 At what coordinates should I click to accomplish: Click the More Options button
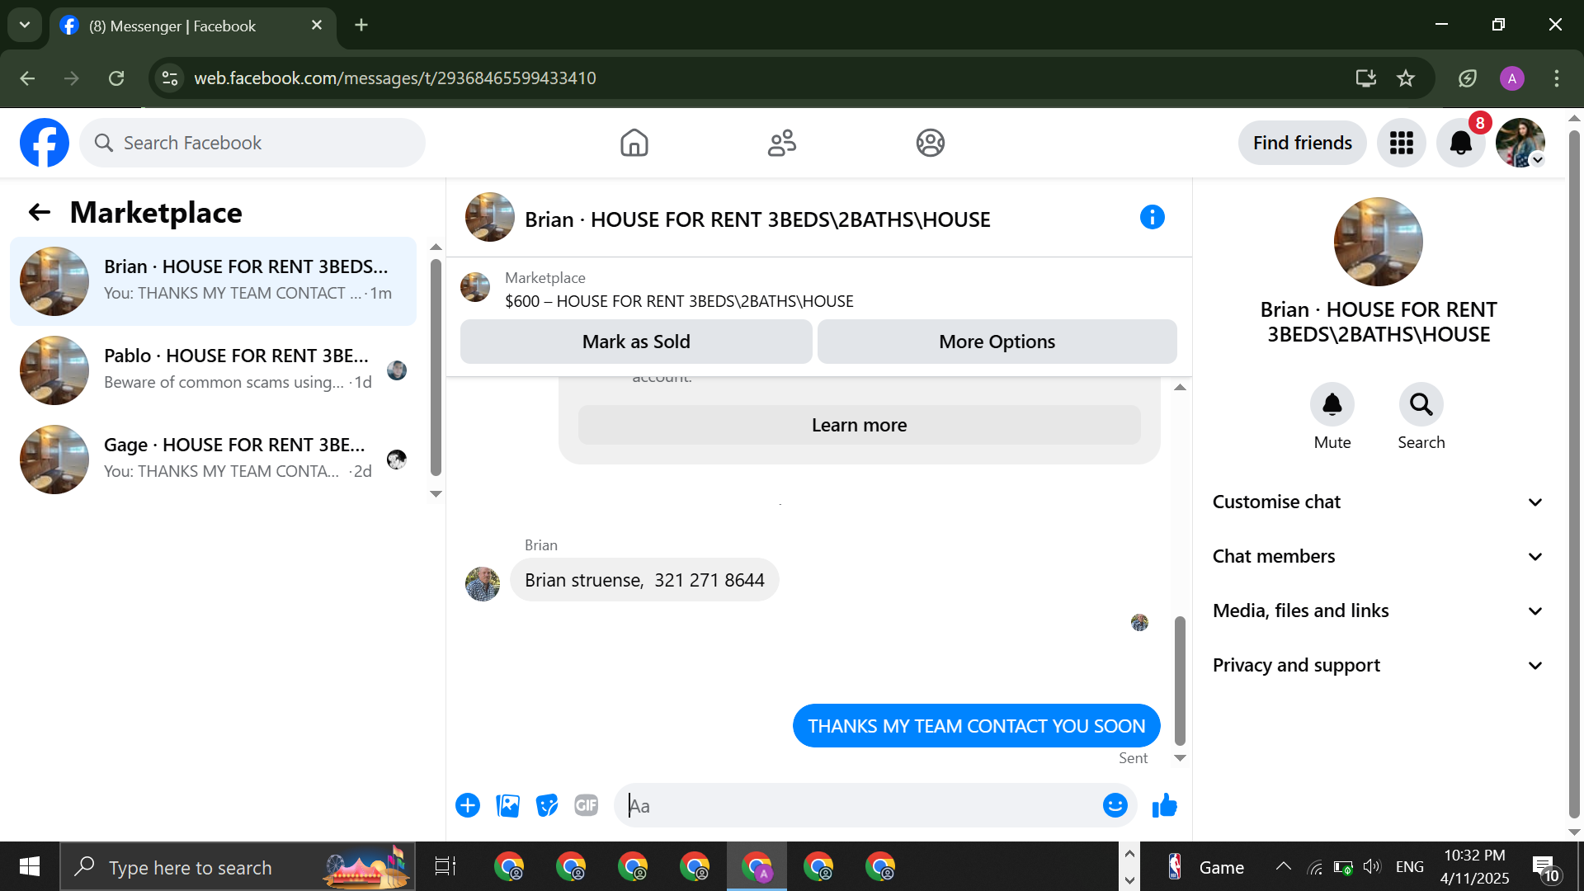[997, 342]
